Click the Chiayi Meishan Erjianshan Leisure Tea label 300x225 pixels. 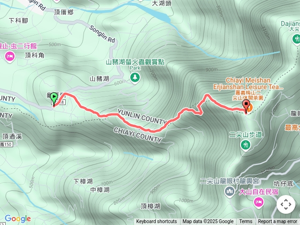tap(248, 83)
